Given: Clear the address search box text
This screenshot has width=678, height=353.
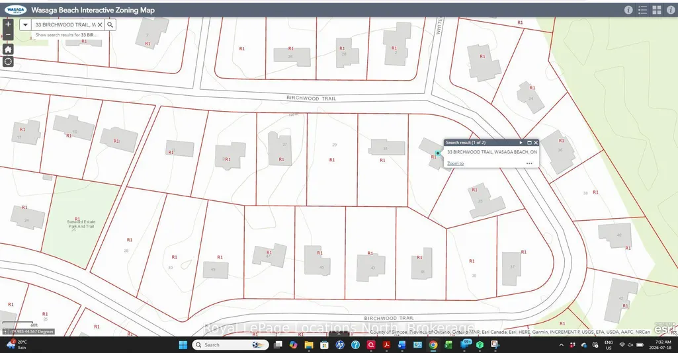Looking at the screenshot, I should click(100, 24).
